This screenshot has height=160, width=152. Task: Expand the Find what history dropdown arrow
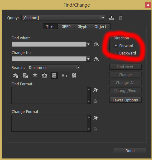tap(88, 44)
